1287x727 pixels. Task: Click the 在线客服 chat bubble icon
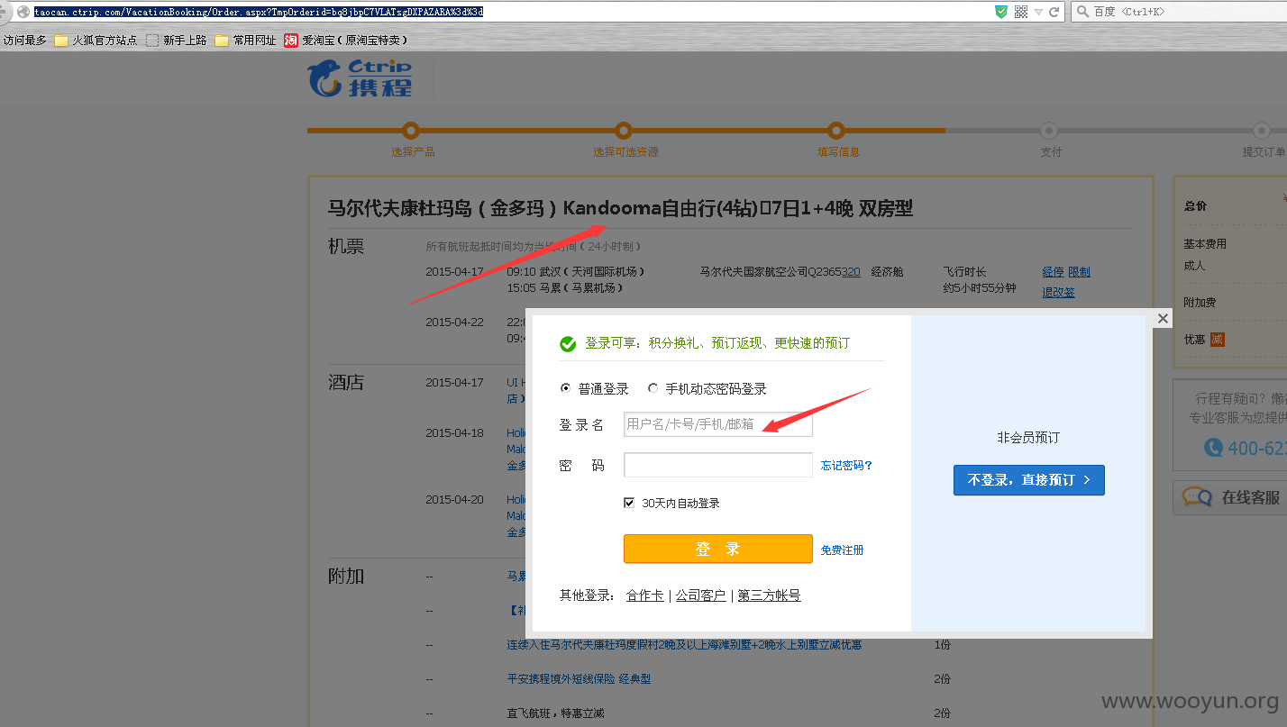click(1197, 497)
